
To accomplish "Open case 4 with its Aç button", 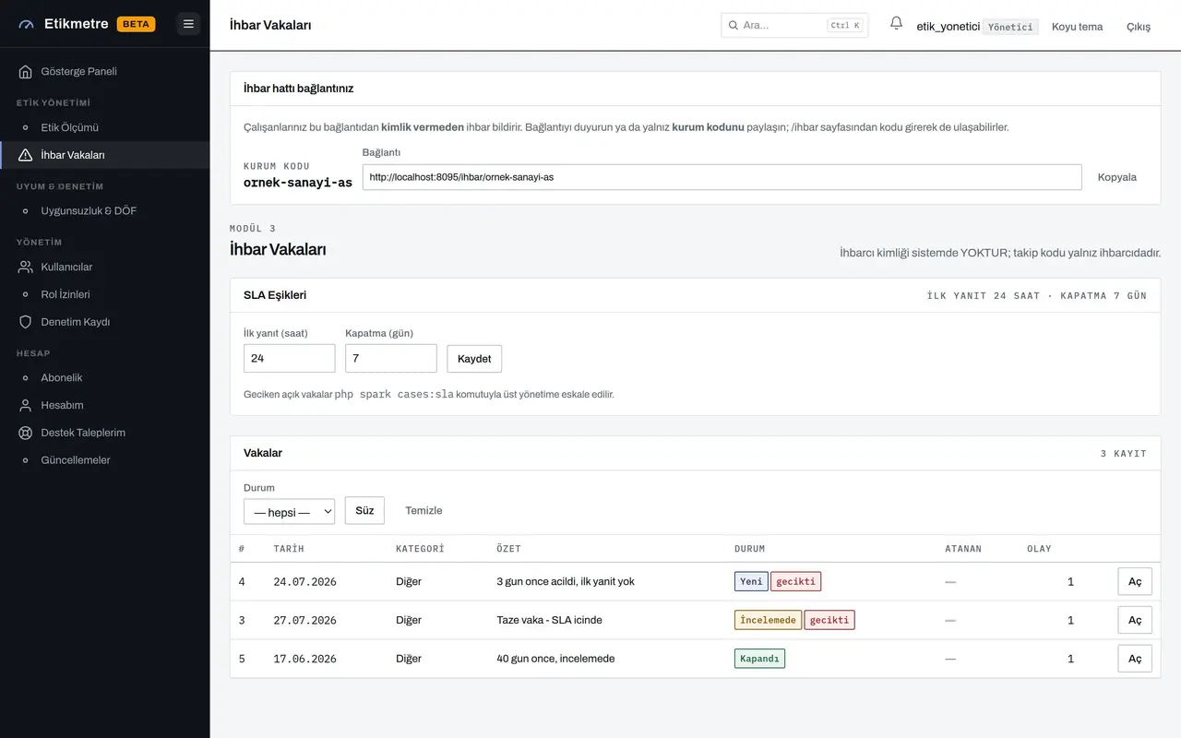I will 1135,582.
